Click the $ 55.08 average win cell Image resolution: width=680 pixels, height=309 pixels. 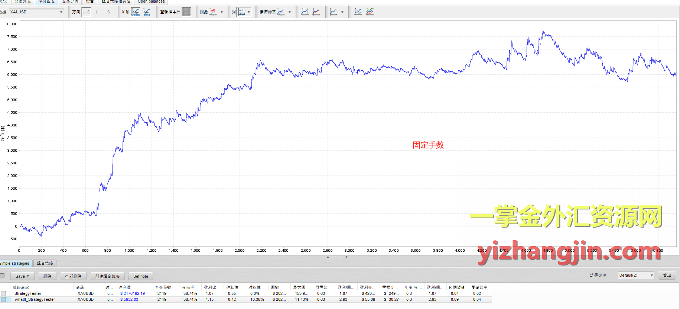coord(368,299)
